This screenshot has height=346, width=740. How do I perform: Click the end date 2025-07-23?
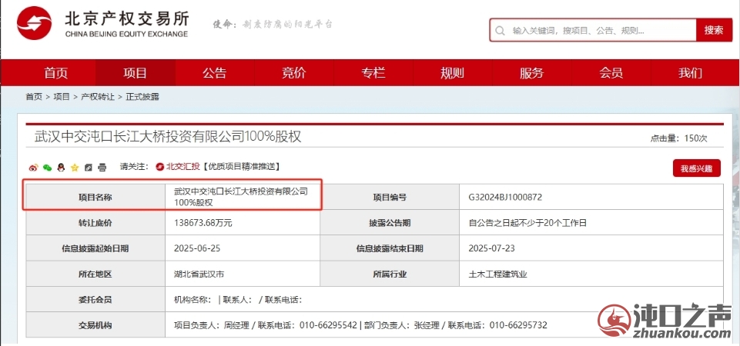[491, 248]
